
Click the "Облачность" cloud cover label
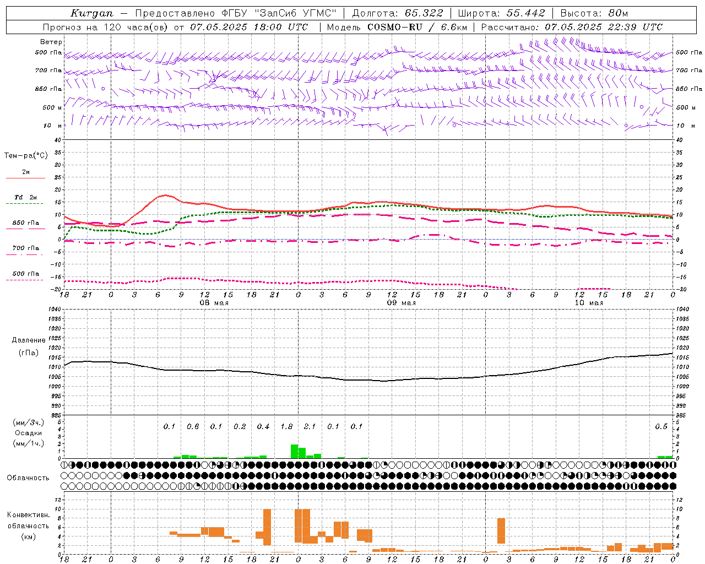pos(28,478)
